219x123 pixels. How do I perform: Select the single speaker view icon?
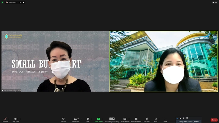(x=181, y=118)
